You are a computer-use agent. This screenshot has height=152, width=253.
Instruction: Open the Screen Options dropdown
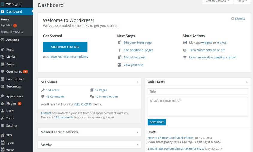click(217, 1)
